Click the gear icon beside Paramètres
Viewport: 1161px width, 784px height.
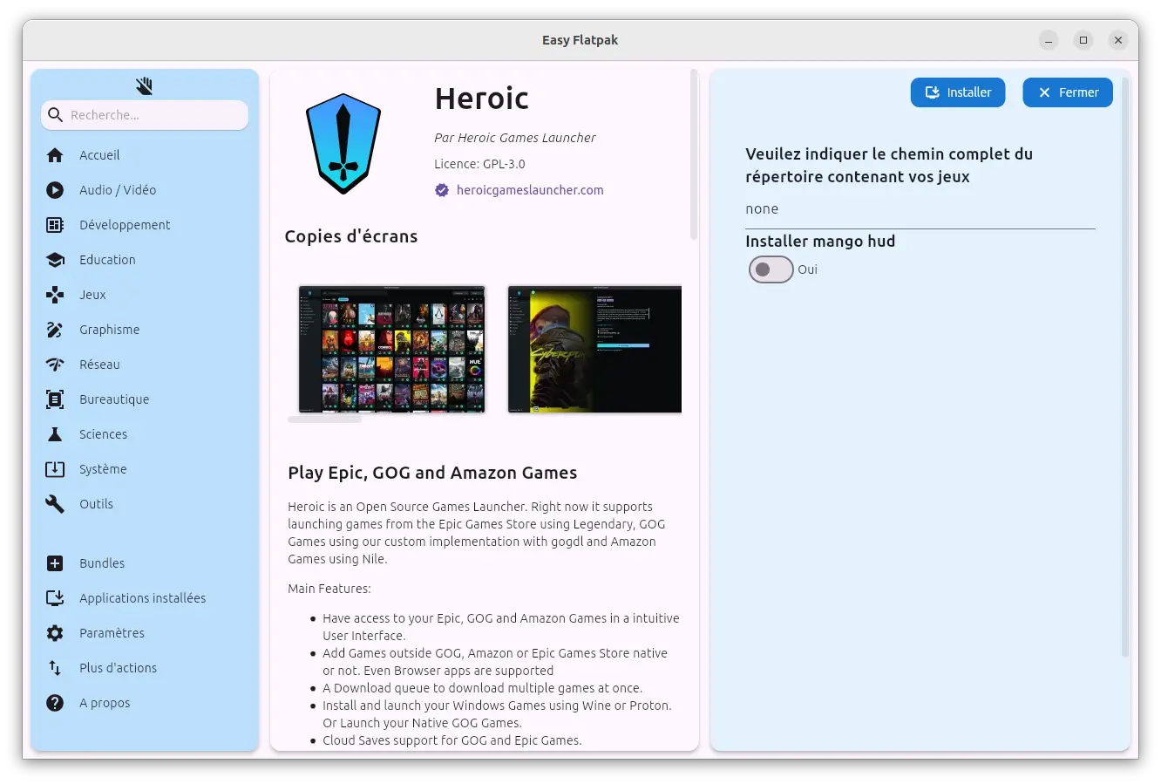coord(55,633)
